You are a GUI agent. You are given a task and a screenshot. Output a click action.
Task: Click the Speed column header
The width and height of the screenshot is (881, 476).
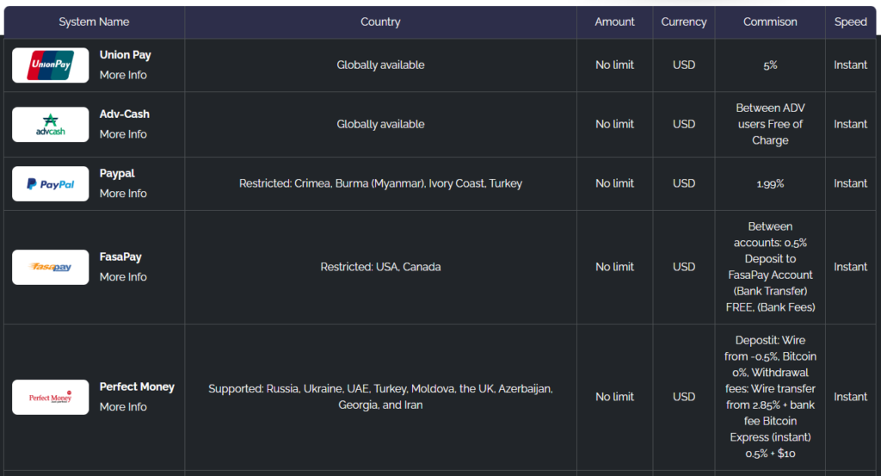[x=851, y=22]
